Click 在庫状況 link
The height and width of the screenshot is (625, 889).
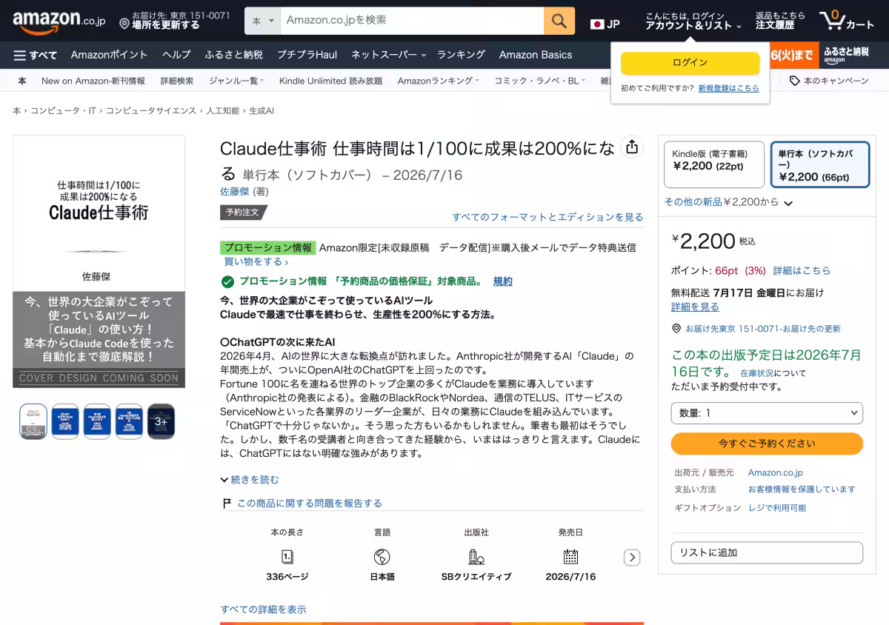click(756, 373)
